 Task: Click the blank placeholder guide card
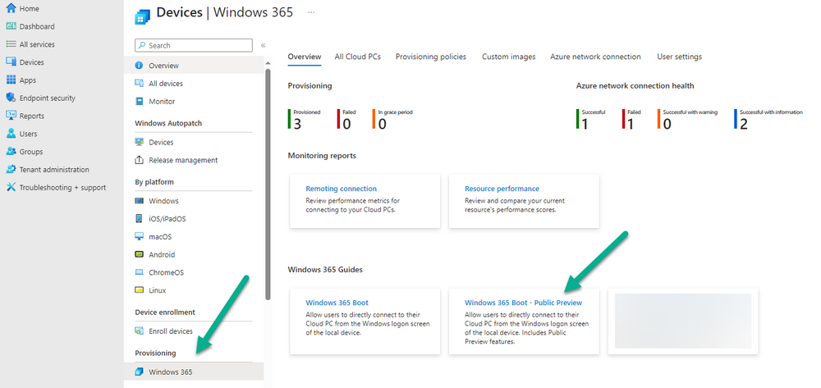coord(683,322)
